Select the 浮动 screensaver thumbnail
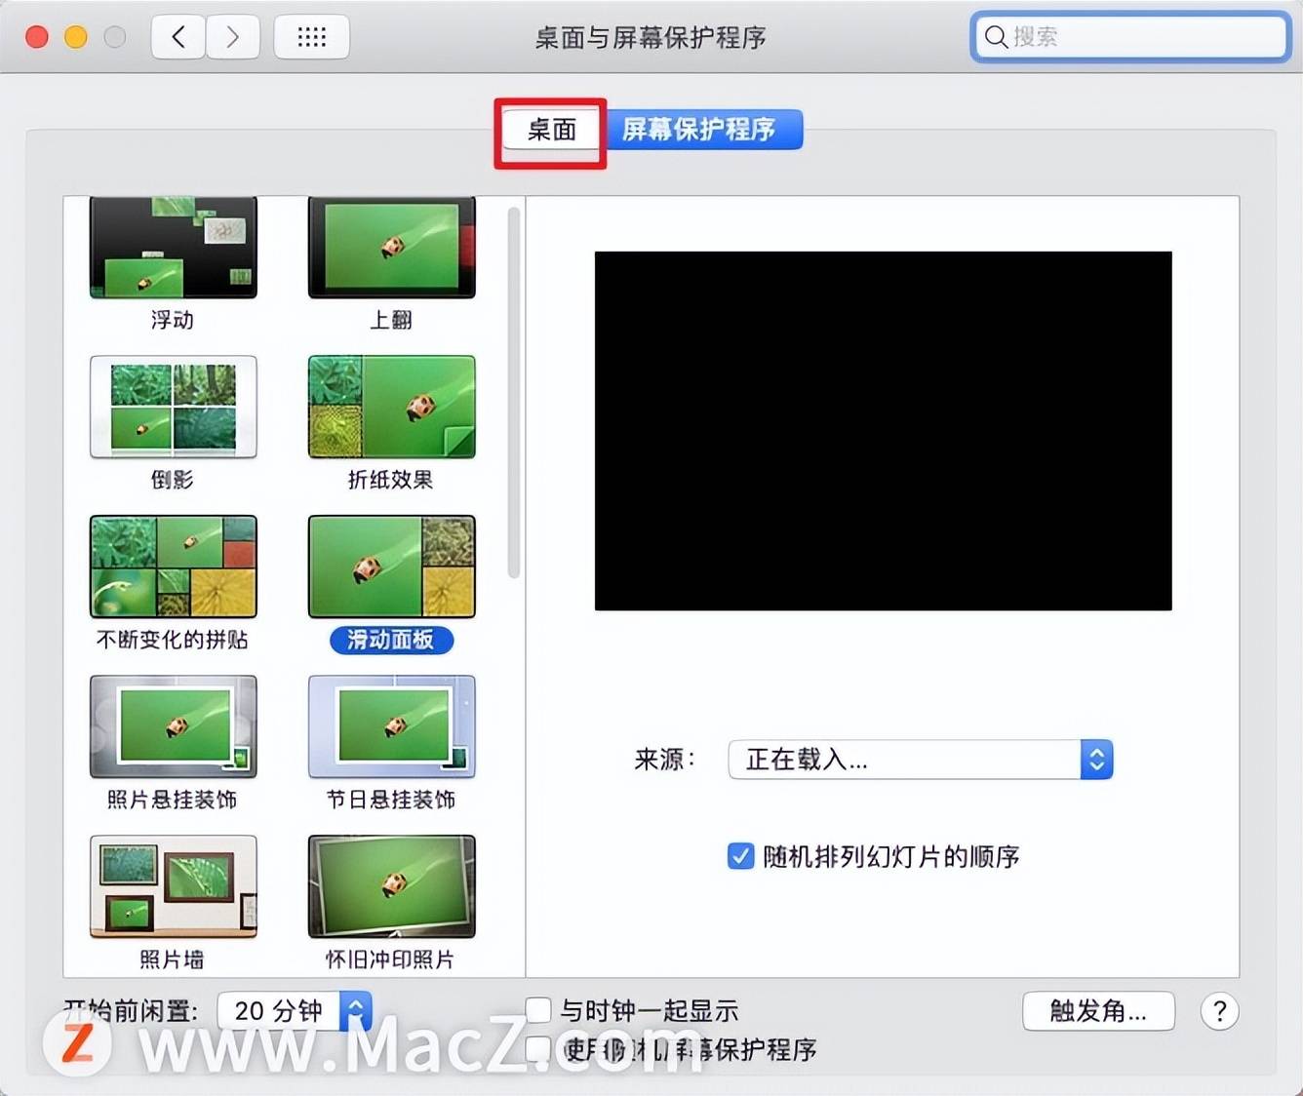Image resolution: width=1303 pixels, height=1096 pixels. [x=173, y=247]
